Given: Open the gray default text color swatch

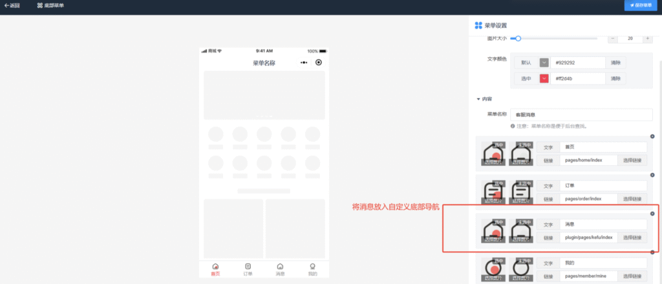Looking at the screenshot, I should [544, 63].
